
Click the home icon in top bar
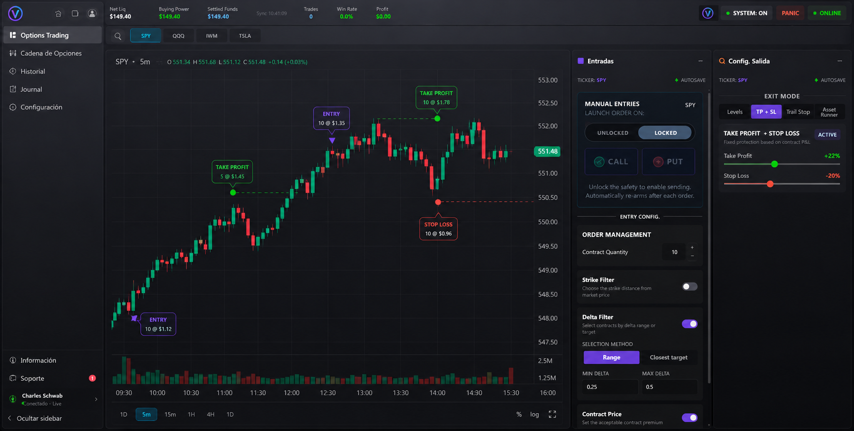tap(58, 14)
